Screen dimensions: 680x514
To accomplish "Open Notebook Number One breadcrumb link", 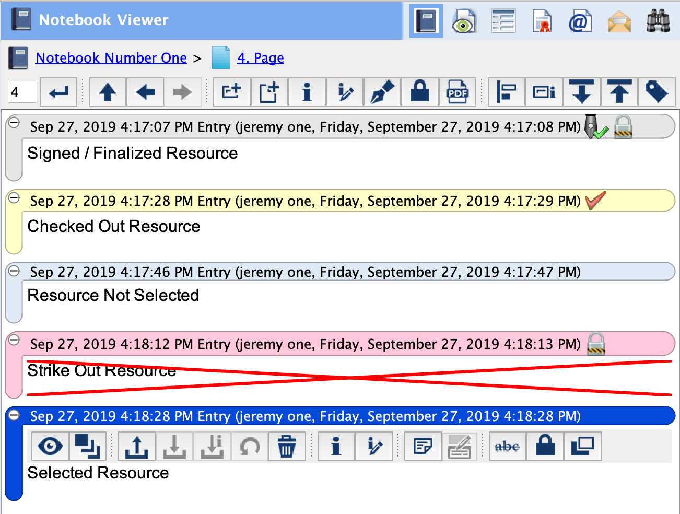I will click(110, 57).
